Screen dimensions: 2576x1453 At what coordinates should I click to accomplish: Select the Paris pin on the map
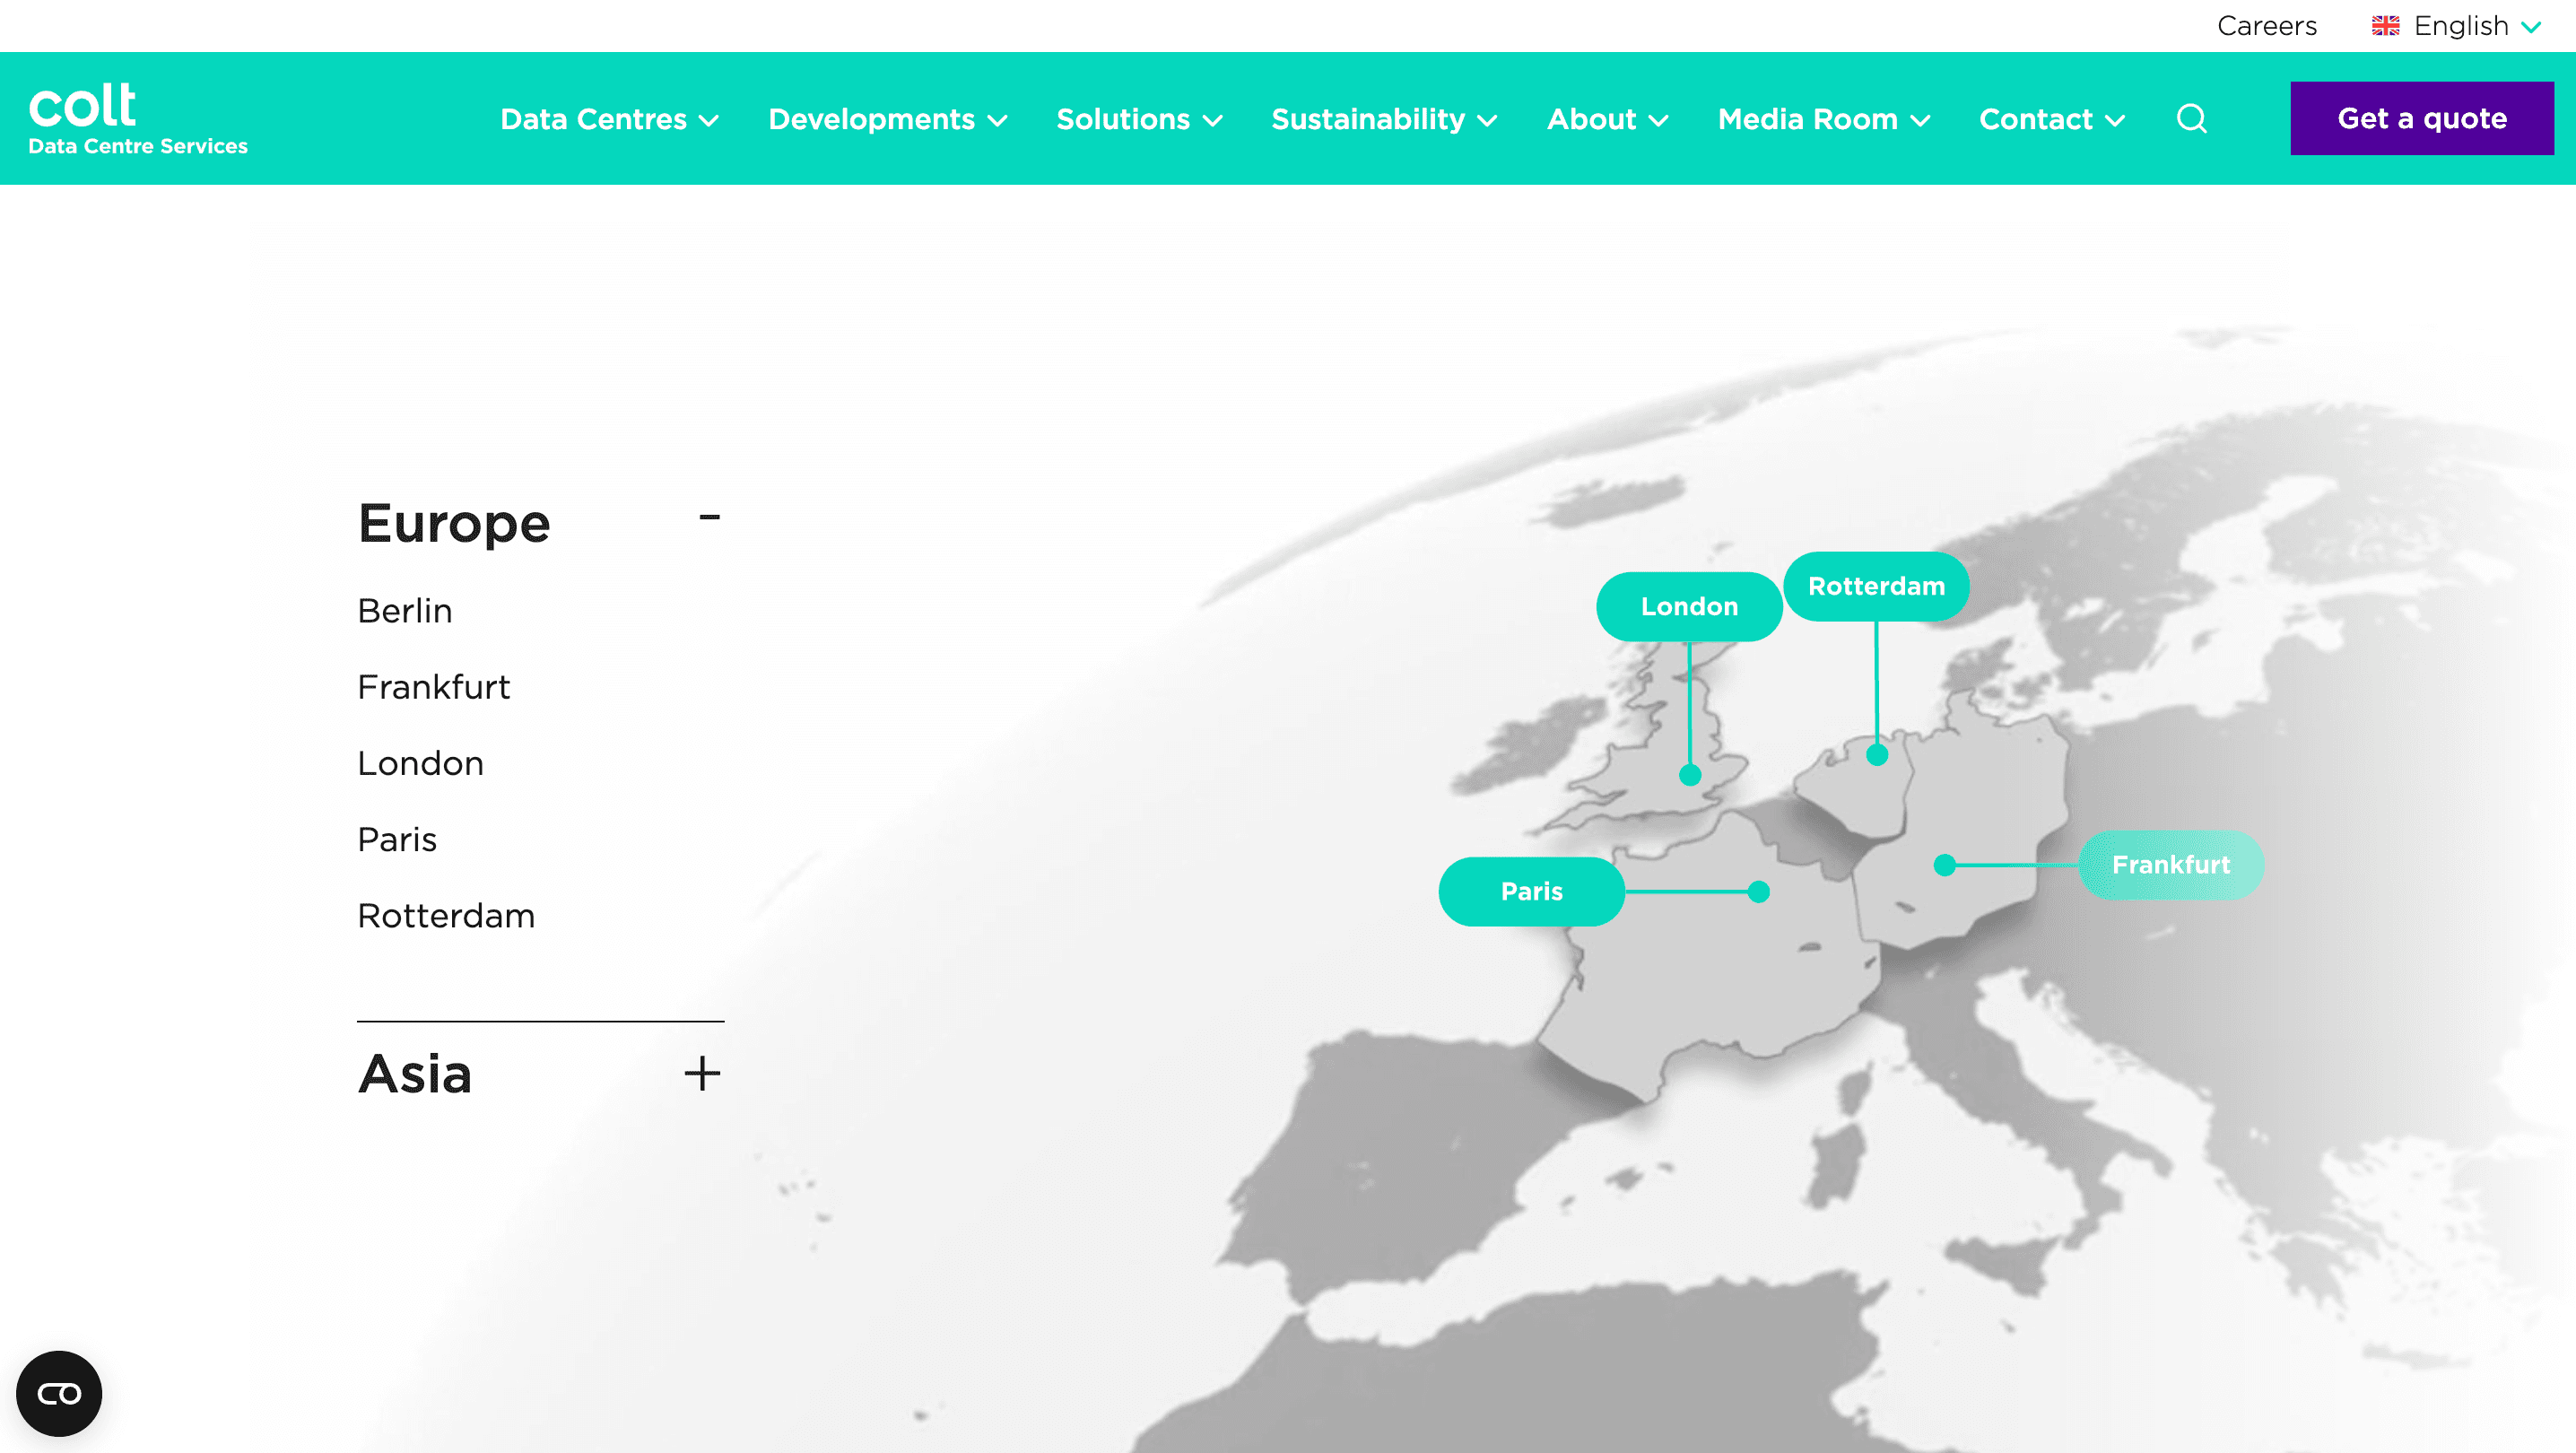point(1531,891)
